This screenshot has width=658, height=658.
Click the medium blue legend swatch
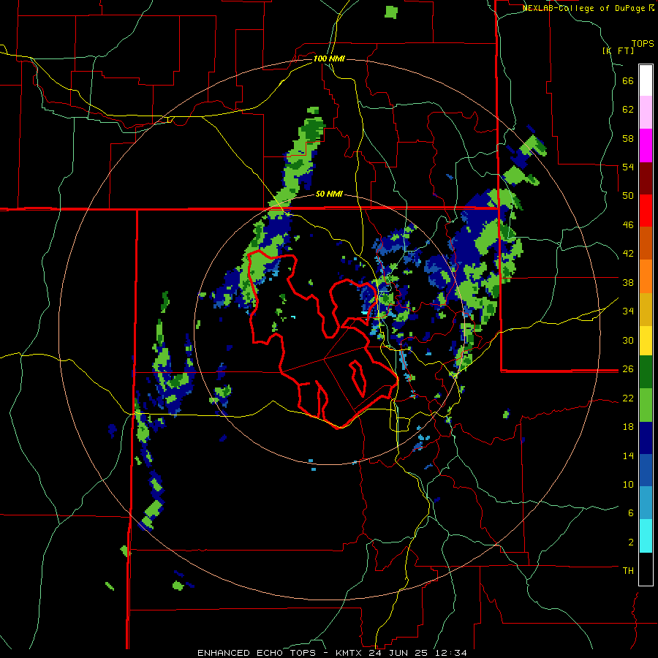pyautogui.click(x=646, y=470)
